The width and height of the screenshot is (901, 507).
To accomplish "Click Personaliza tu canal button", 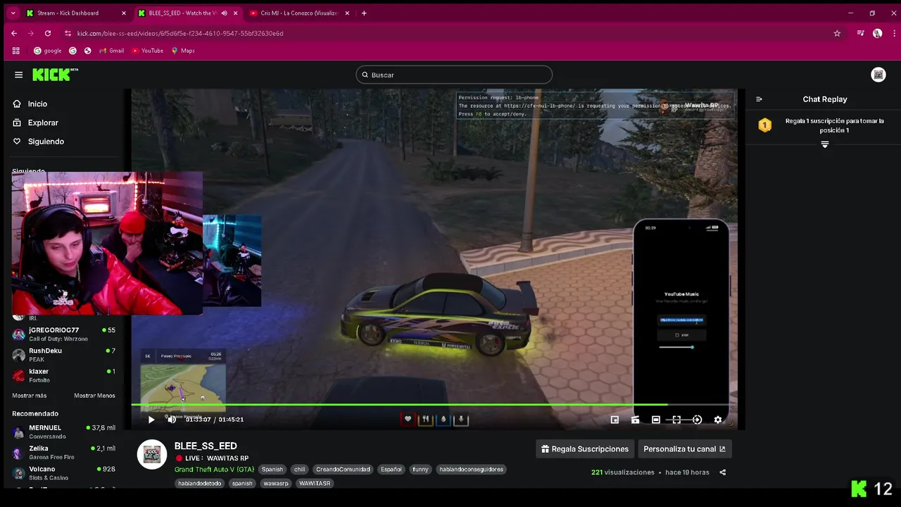I will (x=684, y=449).
